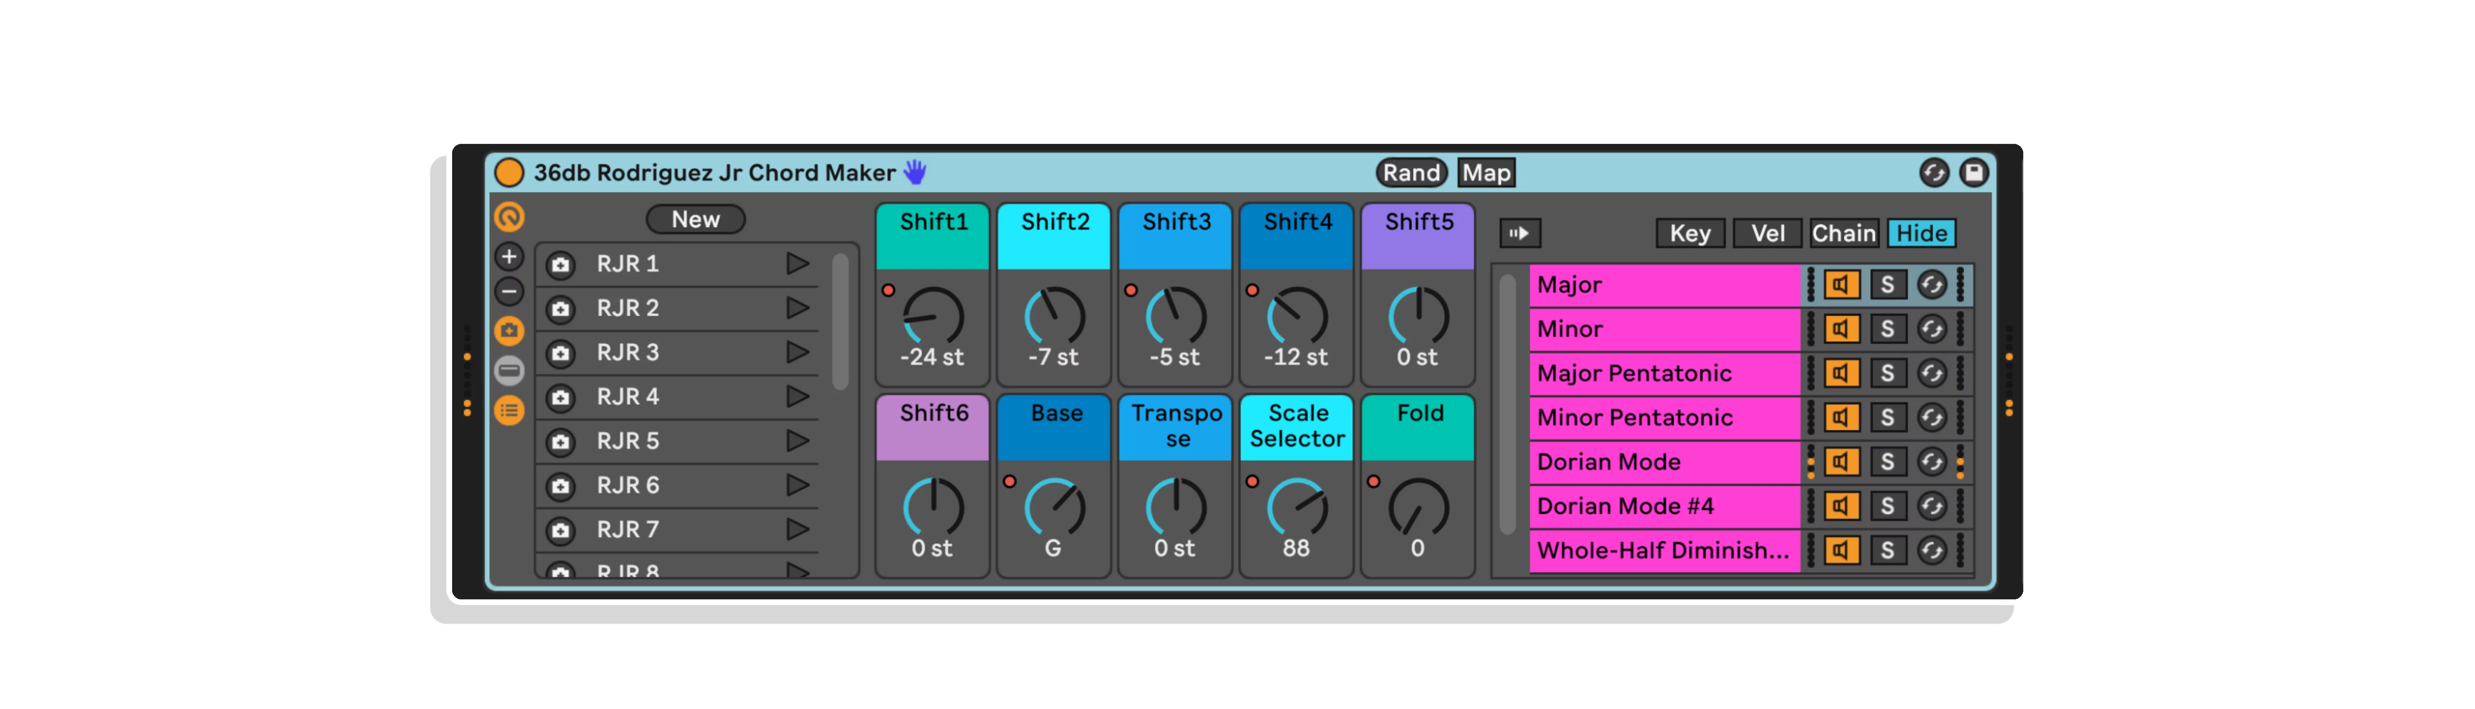Solo the Major chain

1887,285
